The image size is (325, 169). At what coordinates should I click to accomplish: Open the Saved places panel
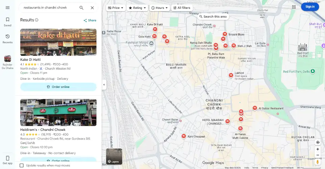pyautogui.click(x=7, y=22)
